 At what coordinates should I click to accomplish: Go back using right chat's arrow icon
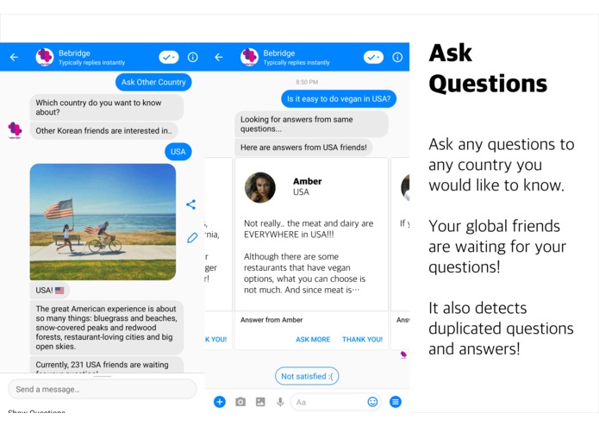219,57
